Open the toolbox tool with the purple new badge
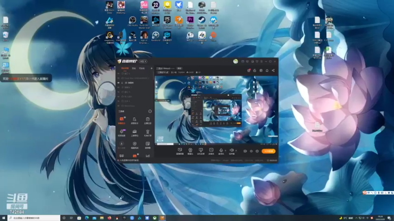Viewport: 394px width, 221px height. [122, 133]
